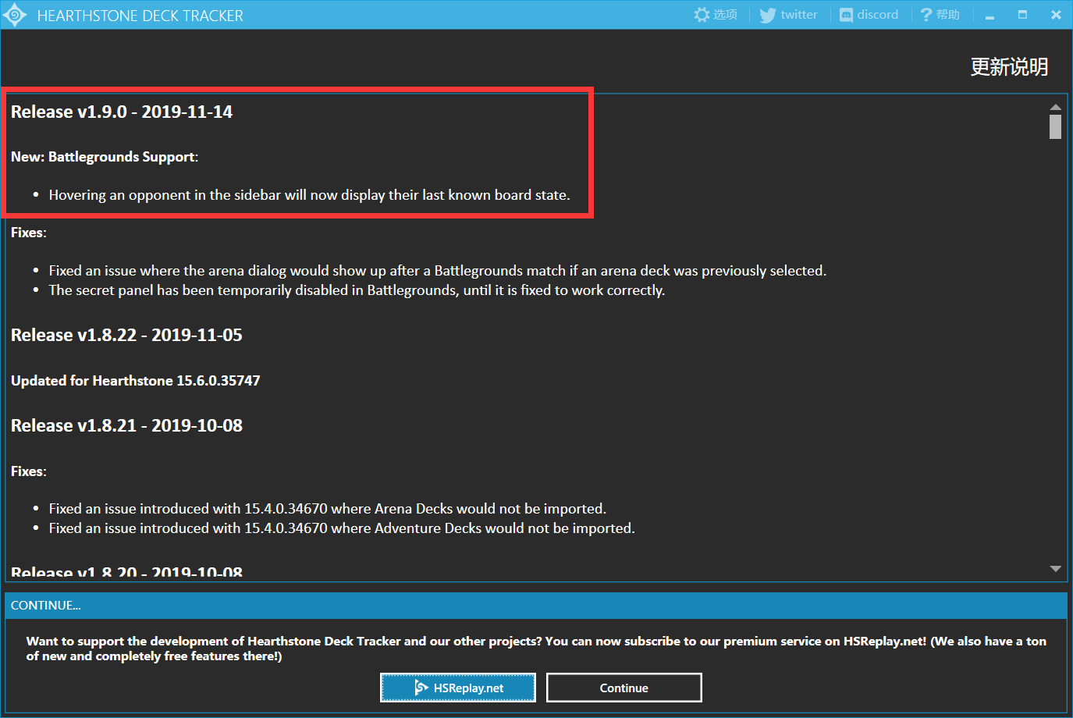This screenshot has height=718, width=1073.
Task: Open the help question mark menu
Action: pos(940,15)
